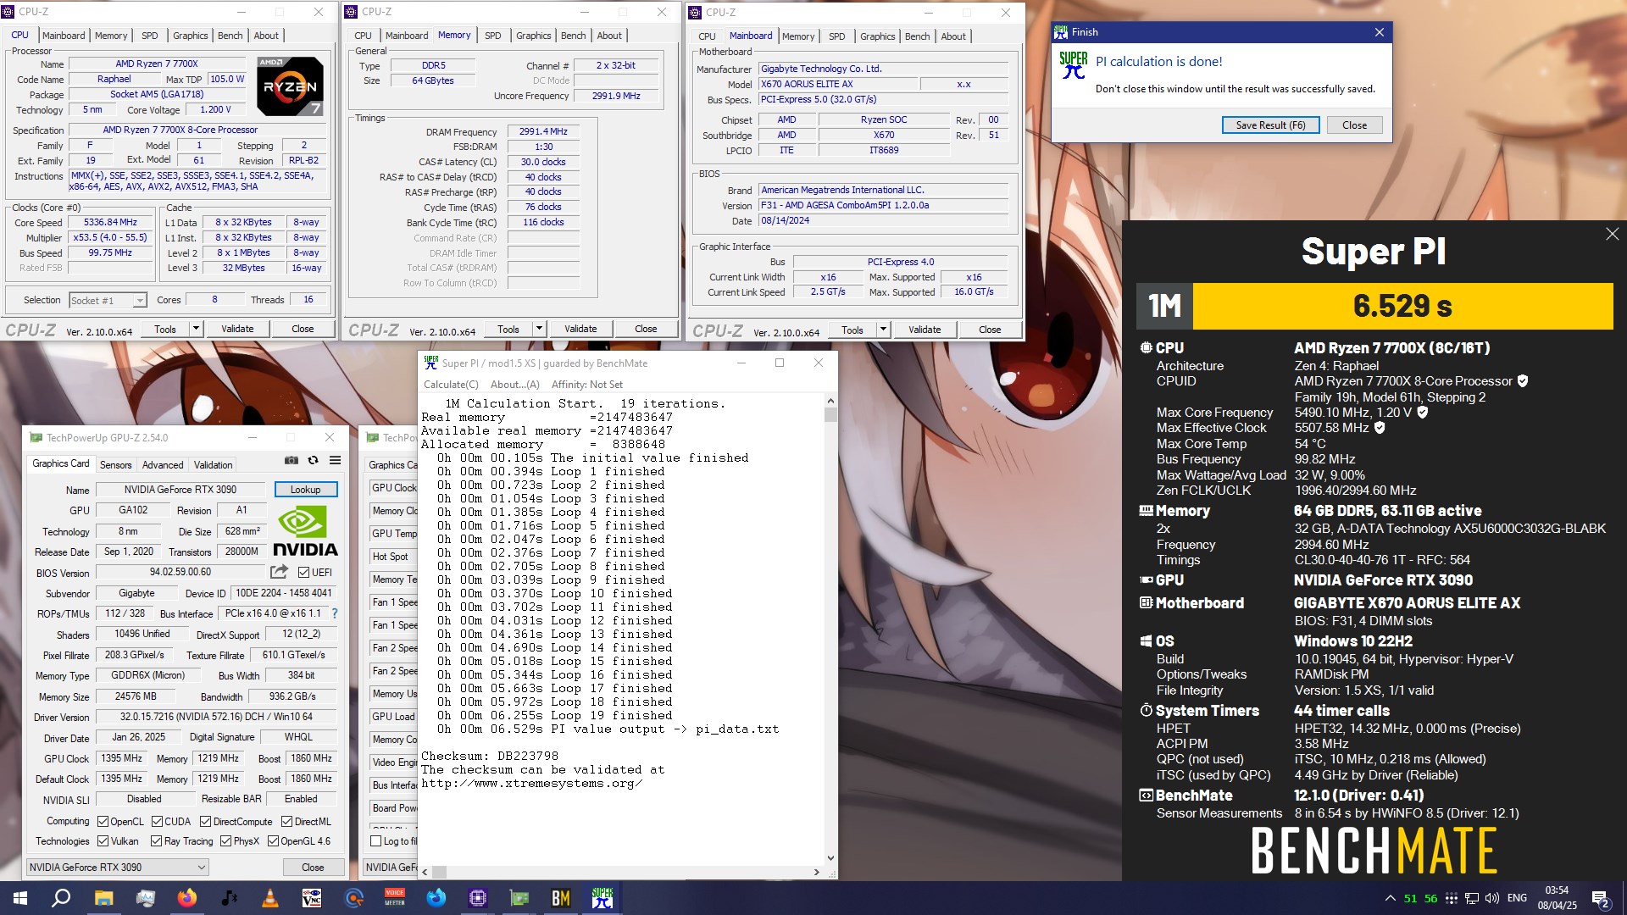Open volume control in system tray
The image size is (1627, 915).
click(x=1491, y=898)
